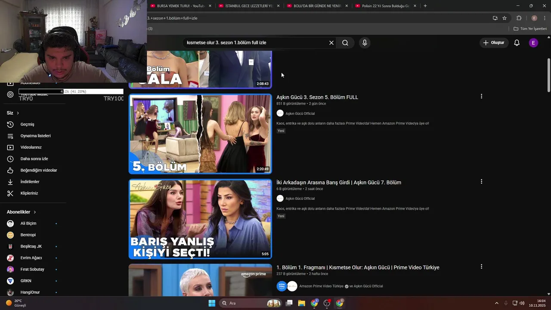Click the prime video channel avatar

click(282, 286)
